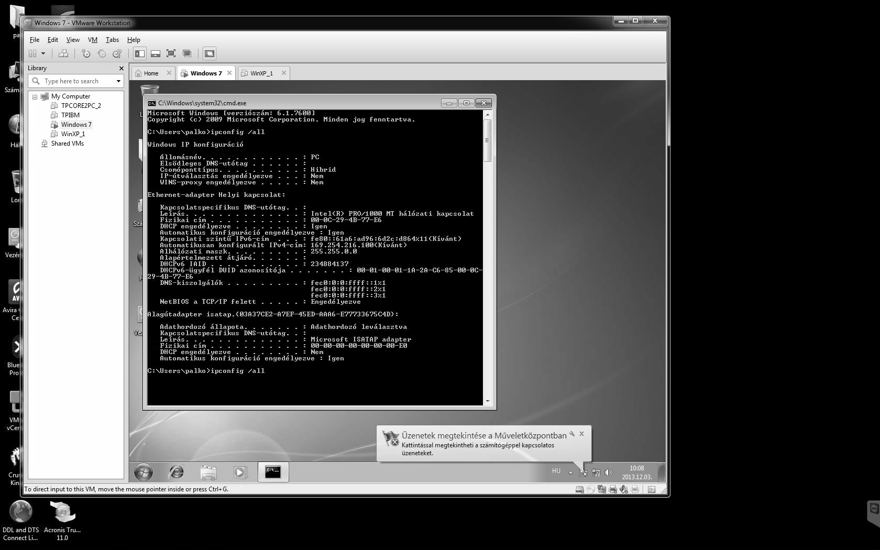
Task: Toggle the library sidebar view
Action: click(139, 53)
